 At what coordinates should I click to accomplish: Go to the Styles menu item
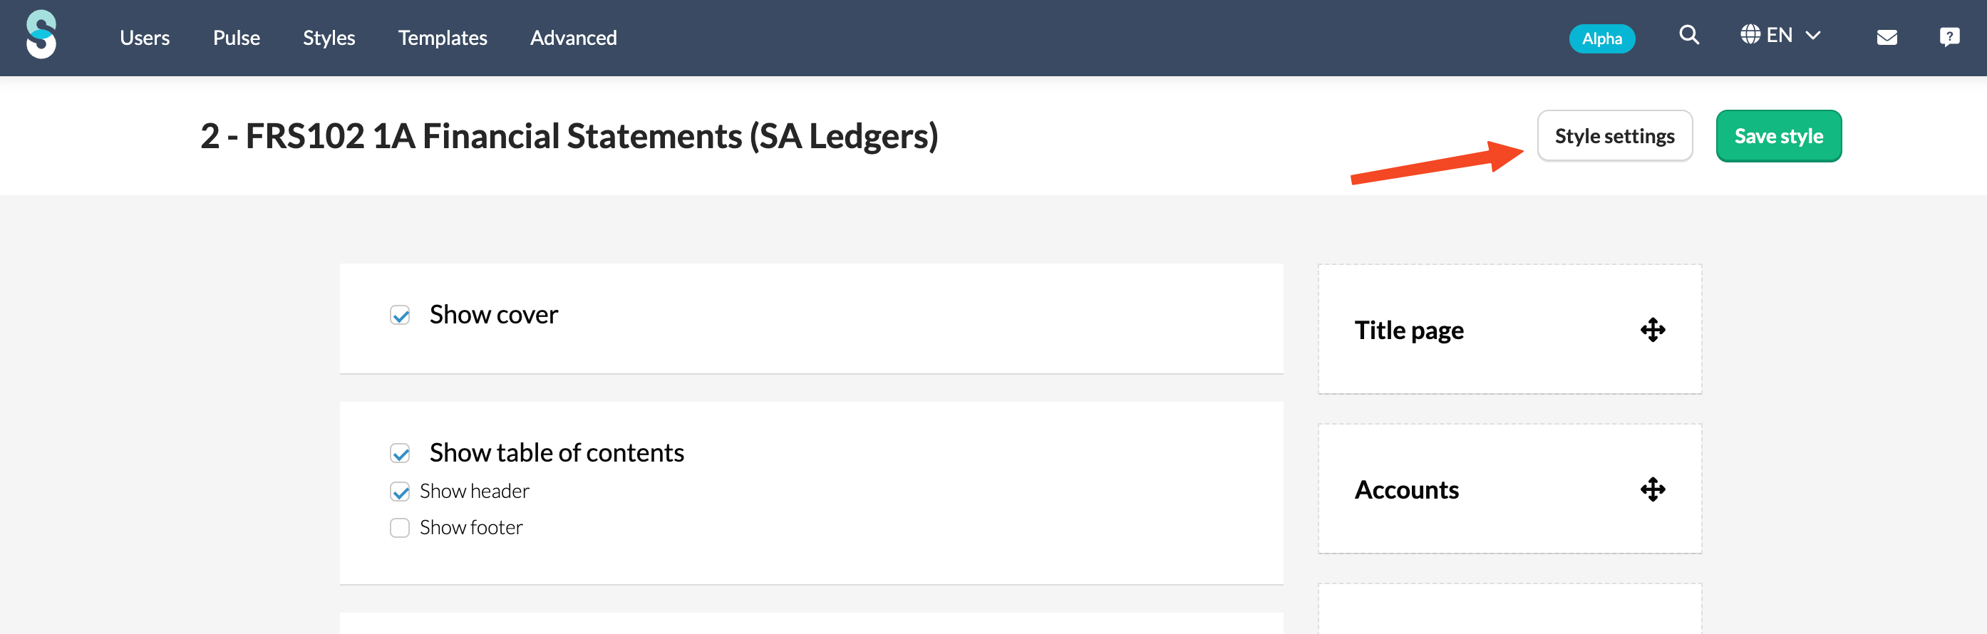point(329,38)
